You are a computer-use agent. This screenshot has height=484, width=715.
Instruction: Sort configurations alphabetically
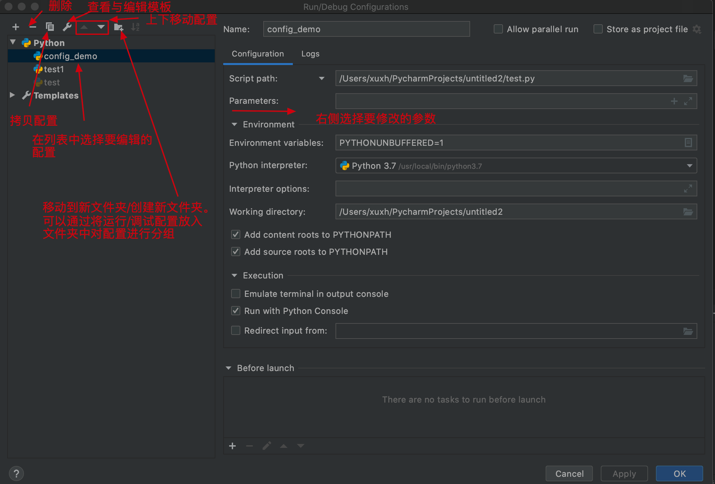click(x=135, y=27)
